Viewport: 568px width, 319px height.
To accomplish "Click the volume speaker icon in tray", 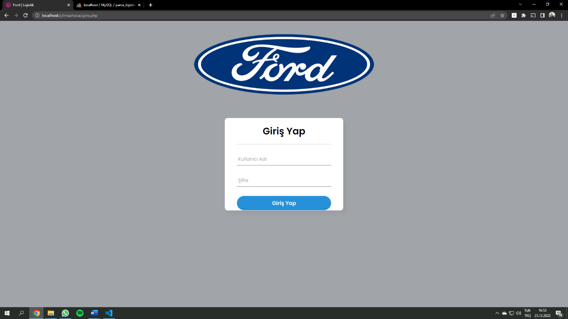I will pos(518,313).
